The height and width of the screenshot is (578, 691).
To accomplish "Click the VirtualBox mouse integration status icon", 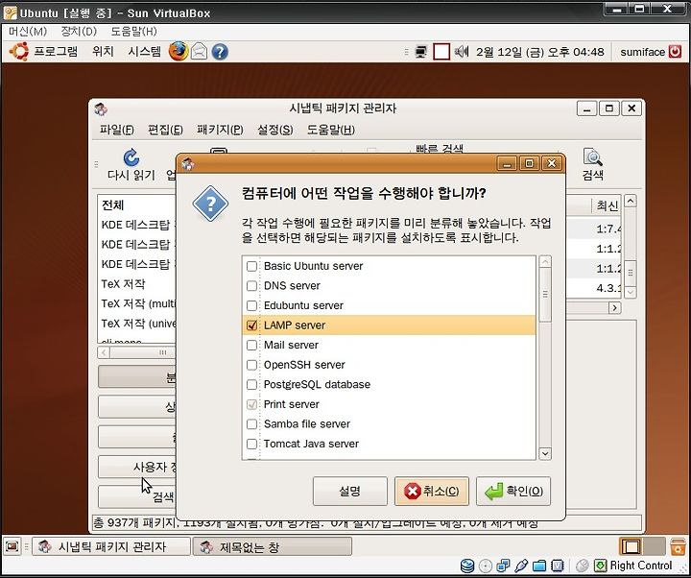I will click(583, 566).
